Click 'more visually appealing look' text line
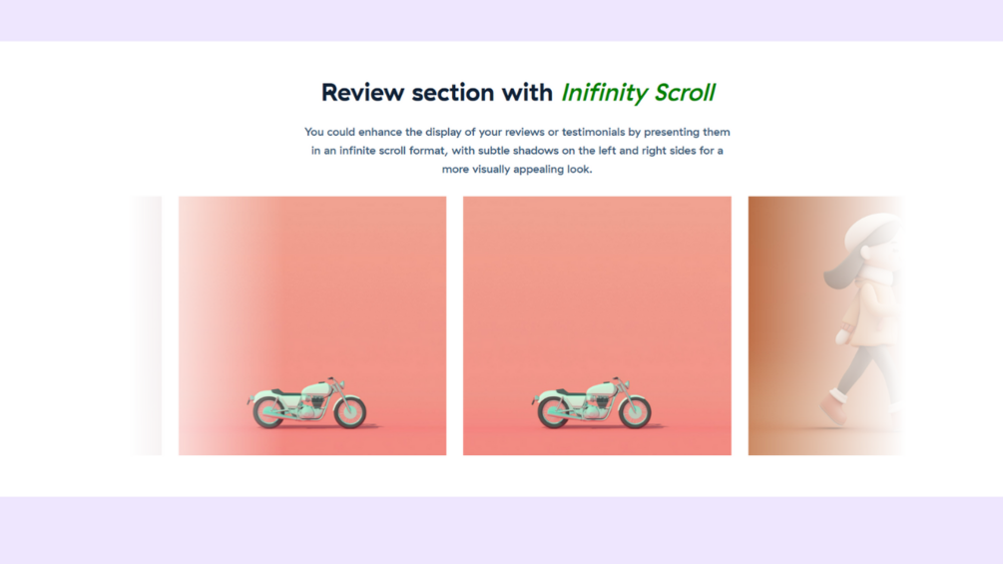 (517, 169)
